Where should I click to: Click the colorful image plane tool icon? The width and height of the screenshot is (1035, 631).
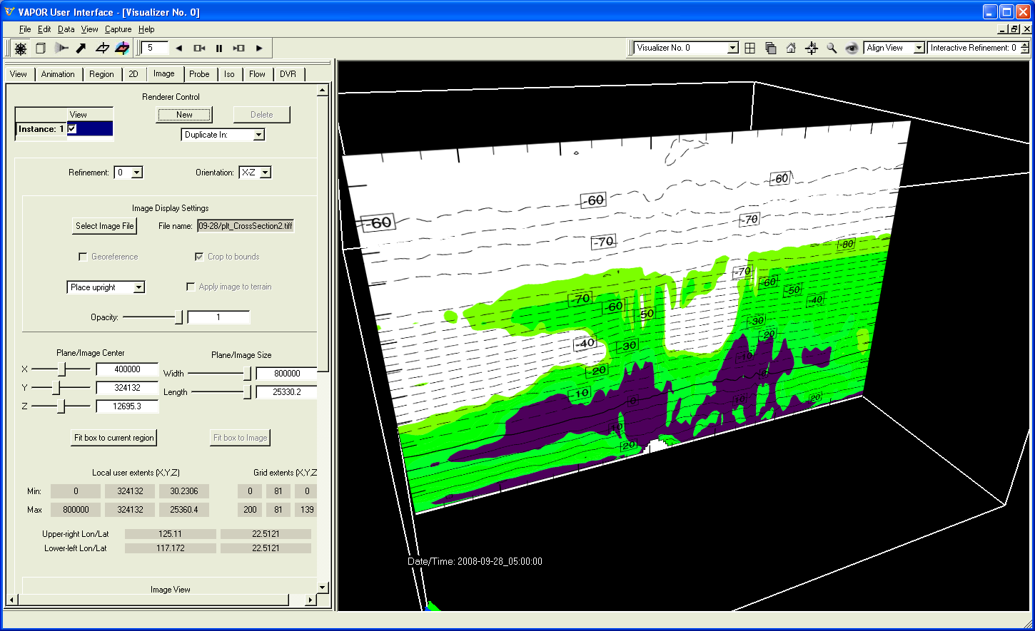click(x=122, y=48)
